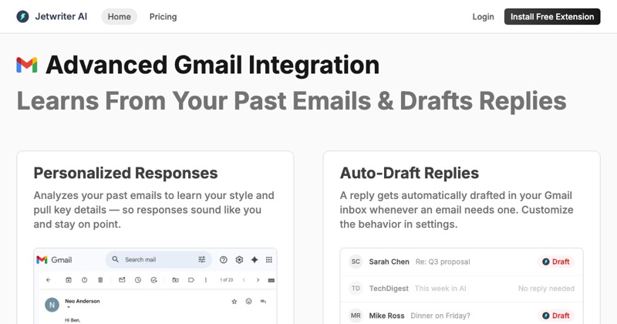Star the Neo Anderson email

[234, 302]
